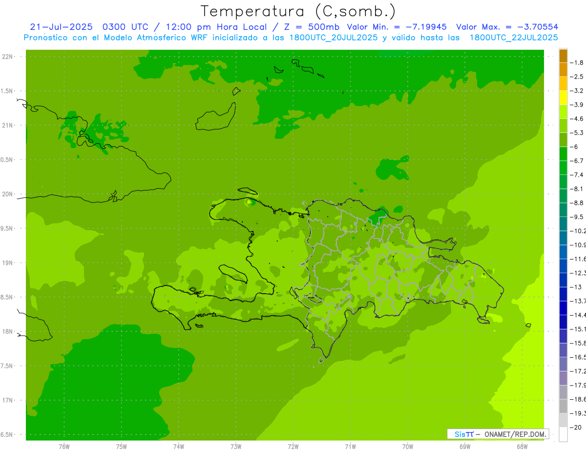Pick the green legend swatch between -6 and -6.7

tap(563, 154)
